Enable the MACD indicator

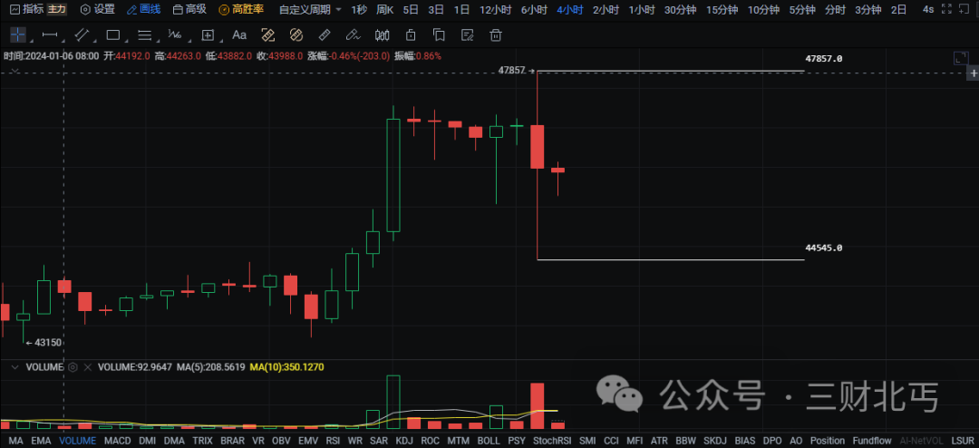pos(117,441)
